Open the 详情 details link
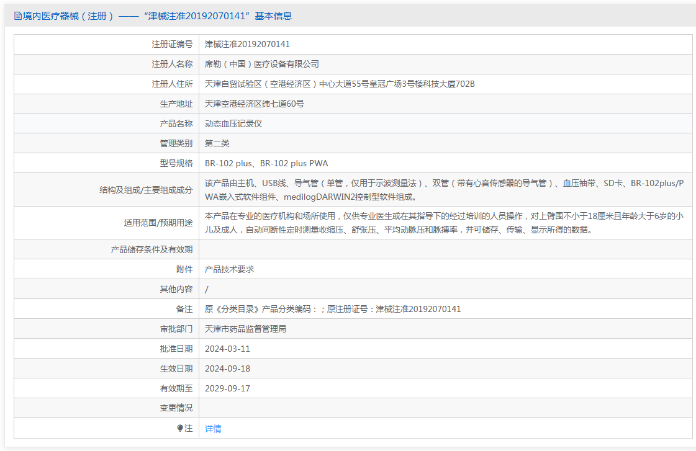 click(212, 429)
